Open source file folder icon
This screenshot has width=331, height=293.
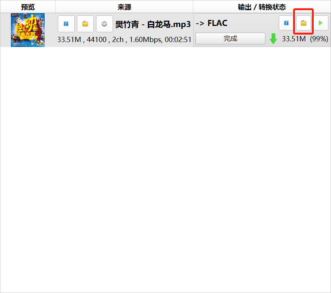click(85, 24)
